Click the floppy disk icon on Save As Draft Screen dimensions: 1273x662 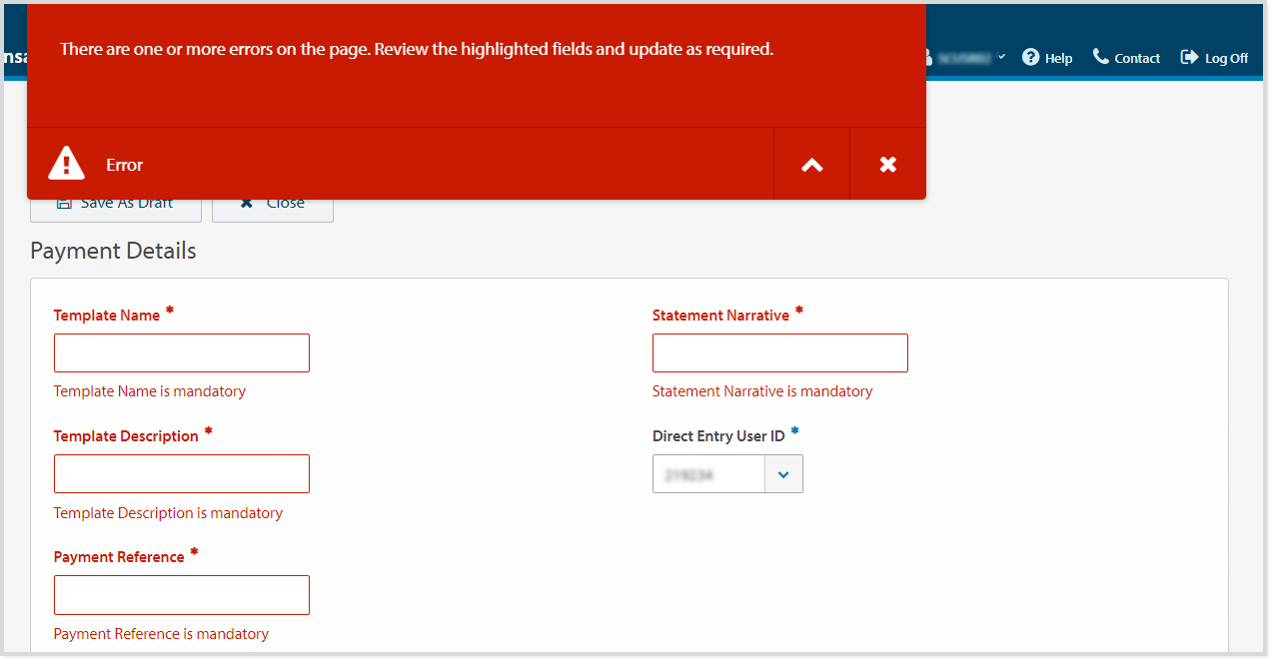click(64, 204)
